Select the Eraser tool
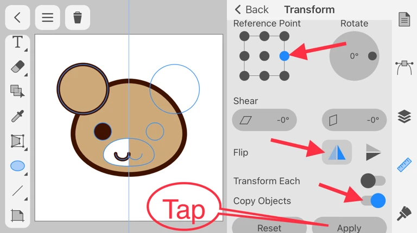The height and width of the screenshot is (233, 417). pos(17,67)
